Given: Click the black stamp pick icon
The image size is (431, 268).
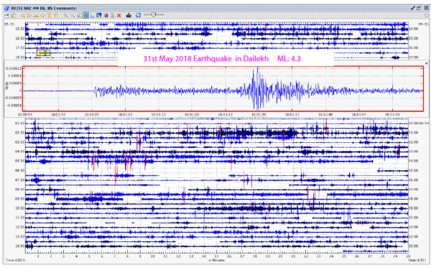Looking at the screenshot, I should click(129, 15).
